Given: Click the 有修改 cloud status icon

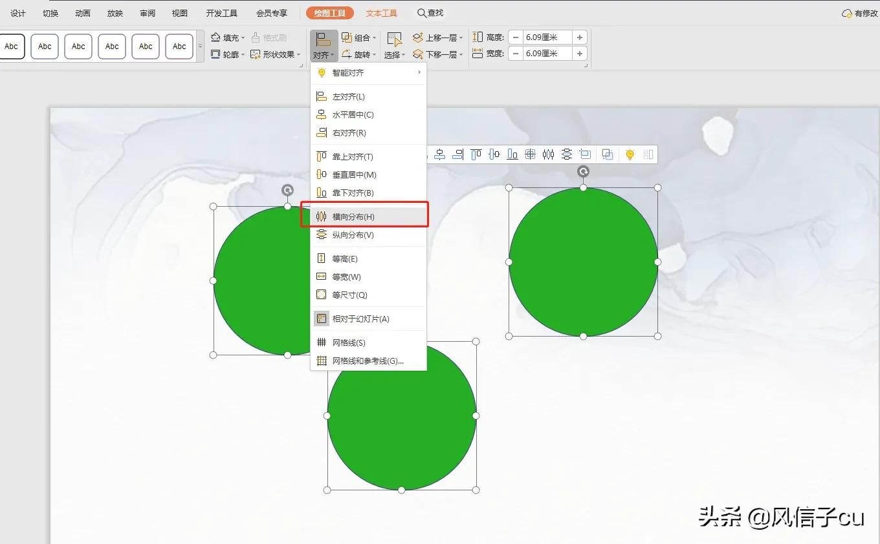Looking at the screenshot, I should tap(847, 13).
